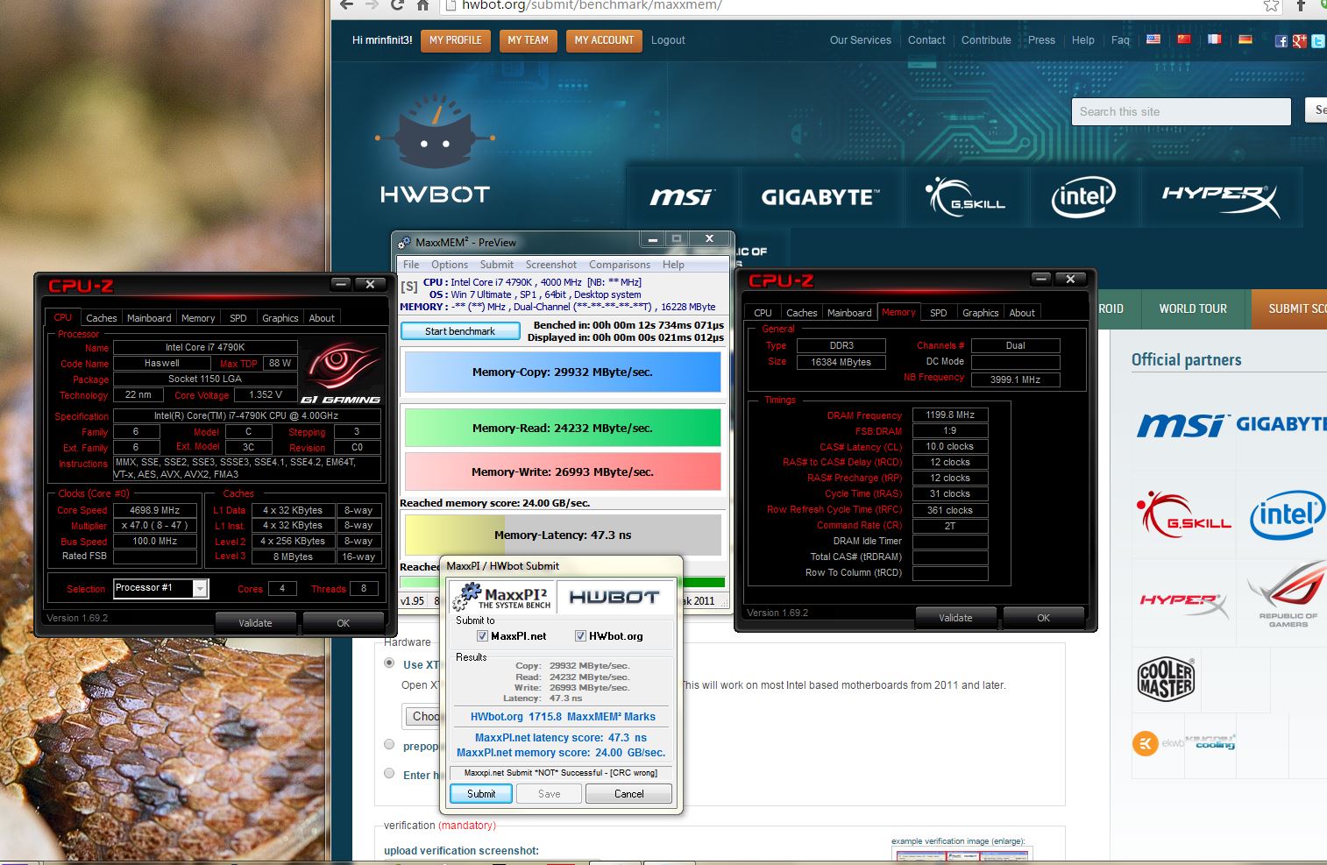Open the MY ACCOUNT button
Screen dimensions: 1327x865
(x=604, y=40)
